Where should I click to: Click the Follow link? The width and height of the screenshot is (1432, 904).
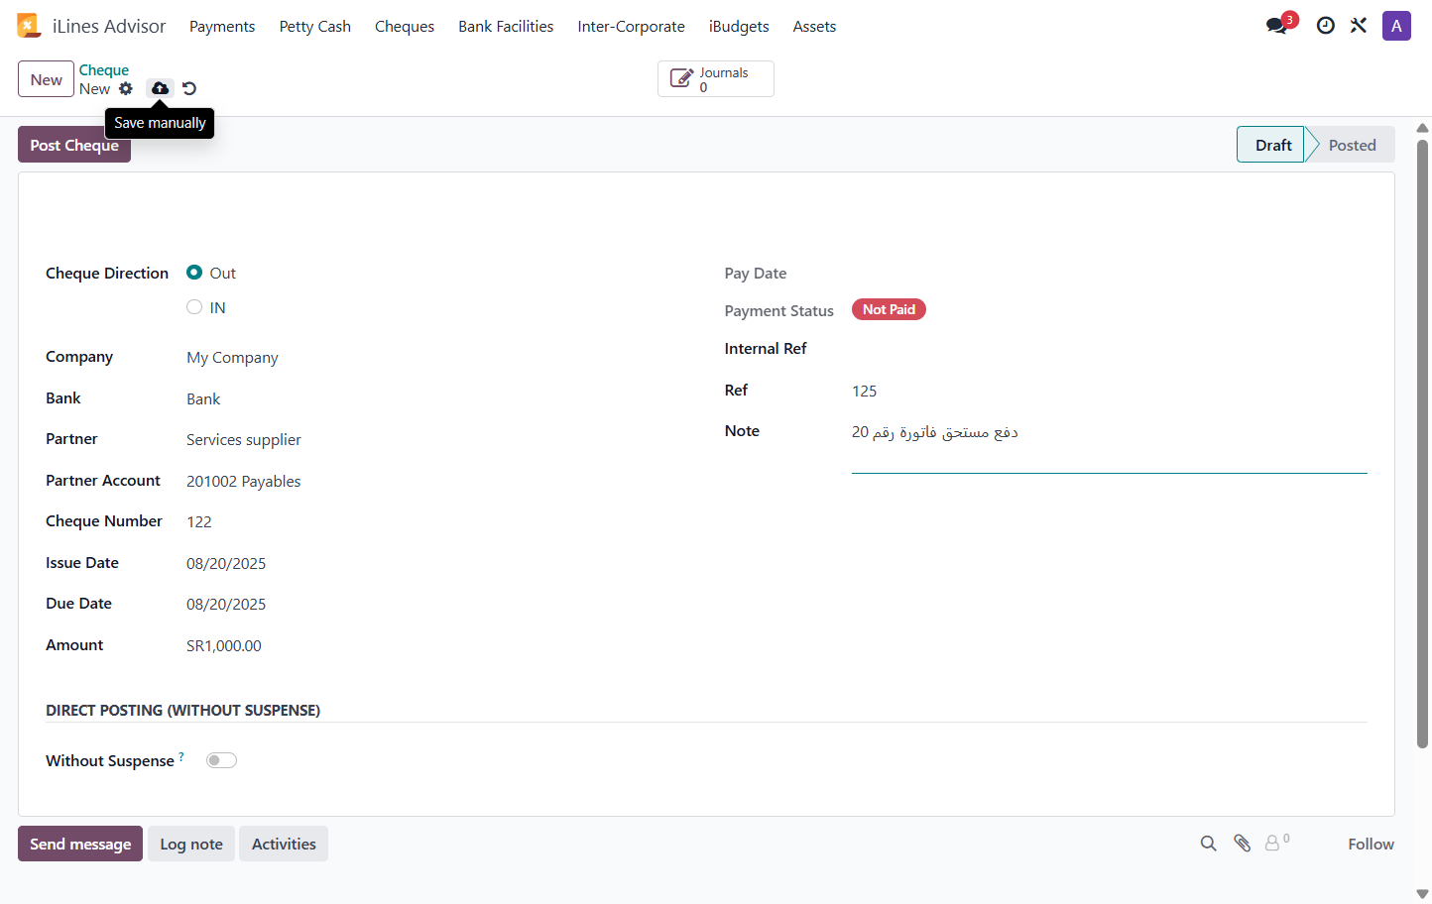tap(1371, 844)
